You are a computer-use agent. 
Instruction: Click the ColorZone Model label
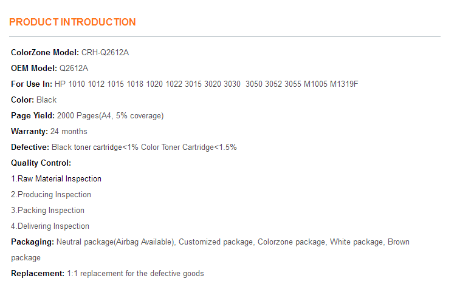click(x=45, y=52)
